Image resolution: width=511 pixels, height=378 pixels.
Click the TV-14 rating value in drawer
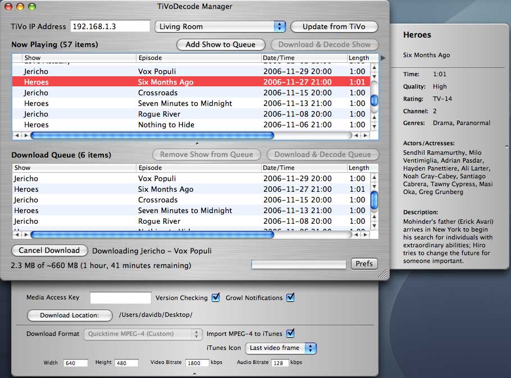(x=442, y=99)
